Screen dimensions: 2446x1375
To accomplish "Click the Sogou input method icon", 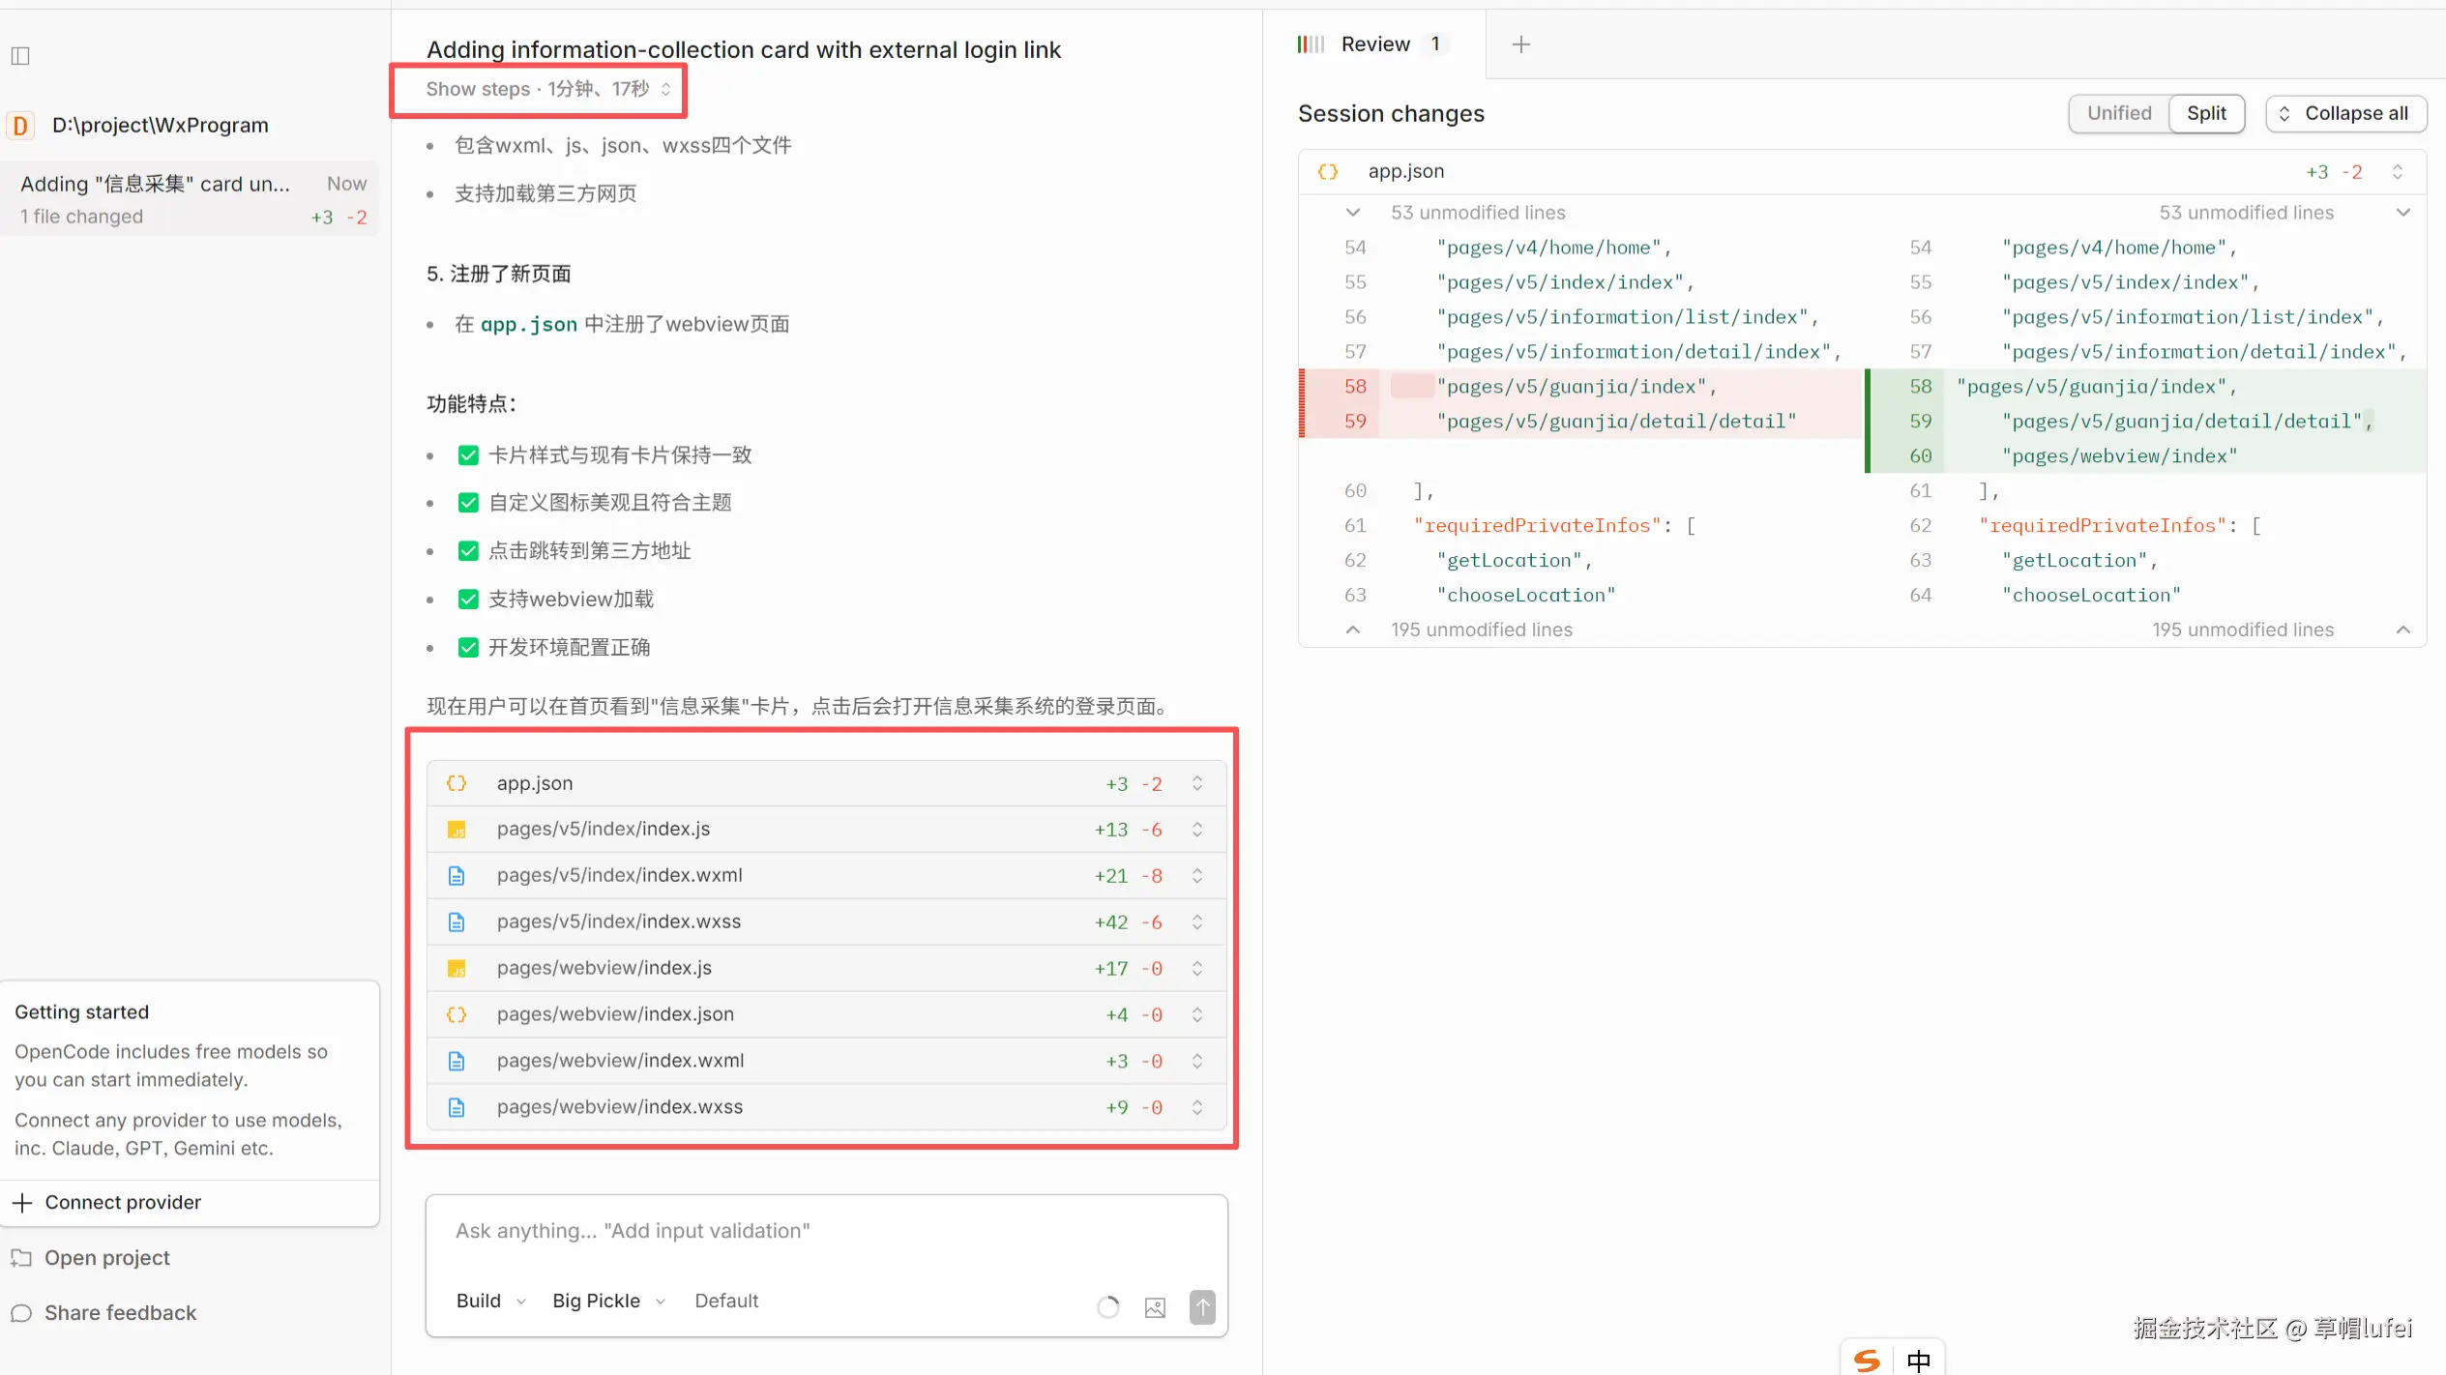I will [1867, 1360].
